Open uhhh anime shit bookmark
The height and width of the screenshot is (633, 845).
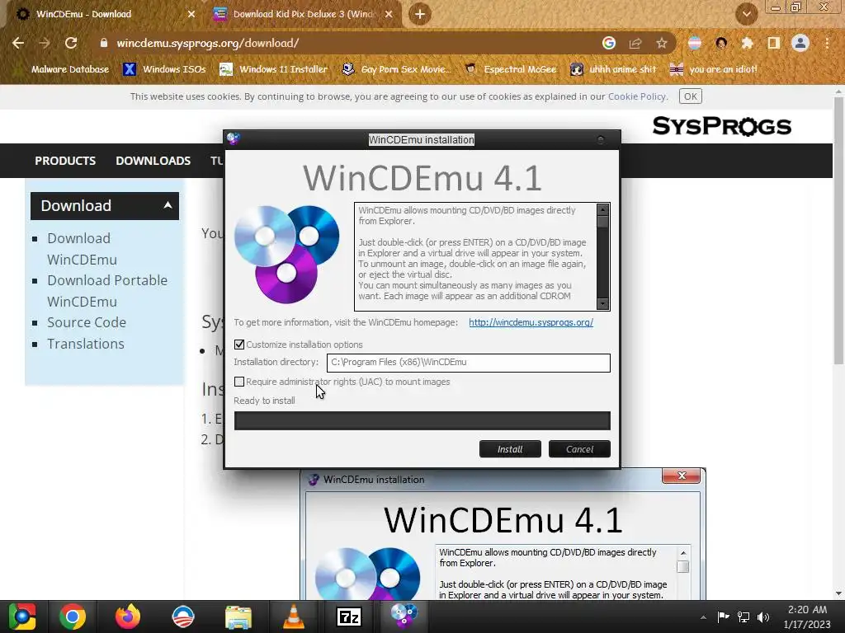coord(614,69)
